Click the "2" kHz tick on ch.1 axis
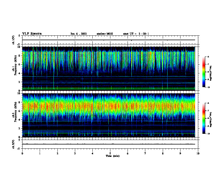 pos(20,82)
